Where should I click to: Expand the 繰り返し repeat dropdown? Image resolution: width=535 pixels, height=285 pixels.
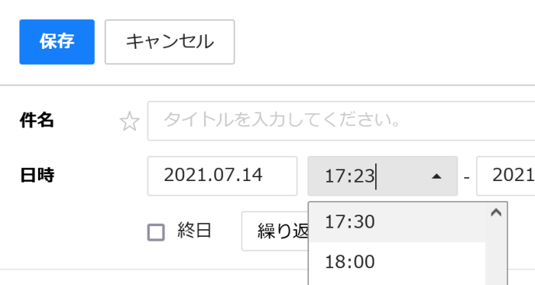275,232
